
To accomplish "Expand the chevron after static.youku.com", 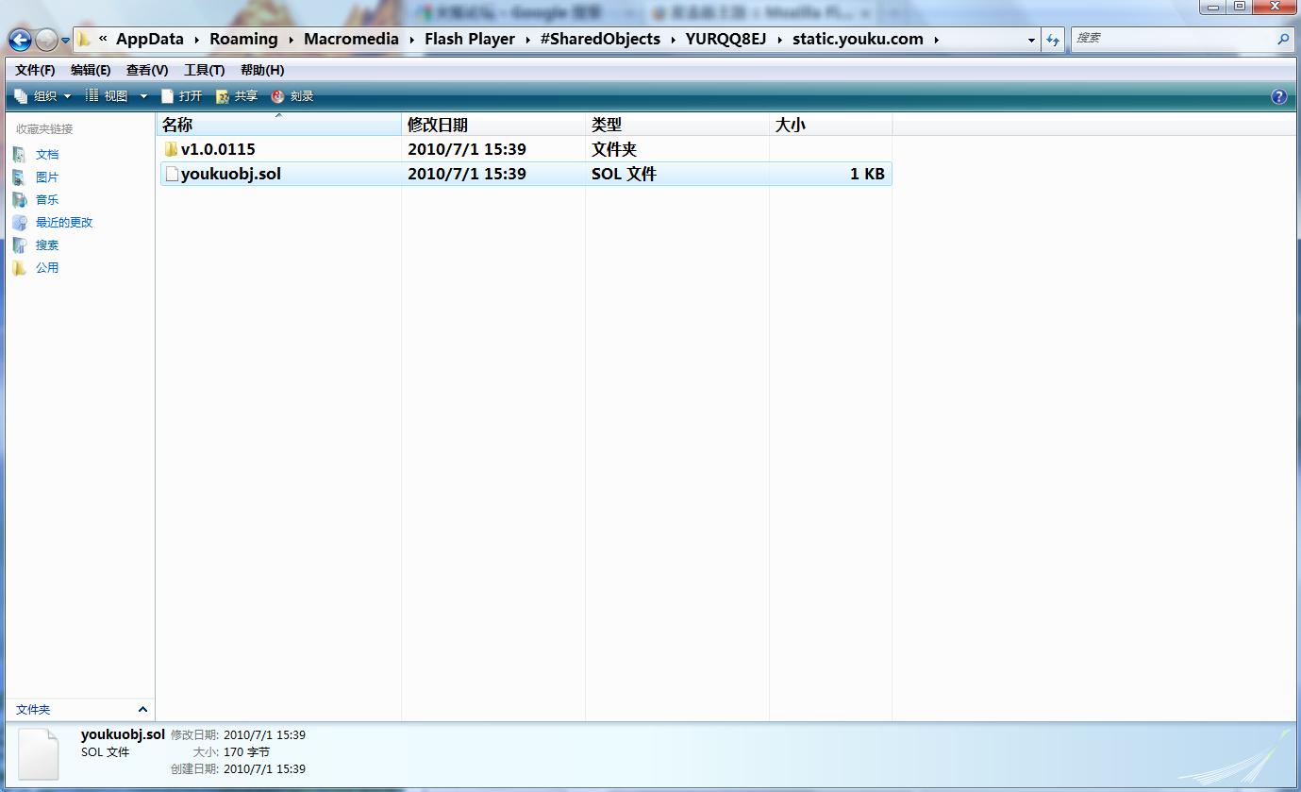I will [936, 40].
